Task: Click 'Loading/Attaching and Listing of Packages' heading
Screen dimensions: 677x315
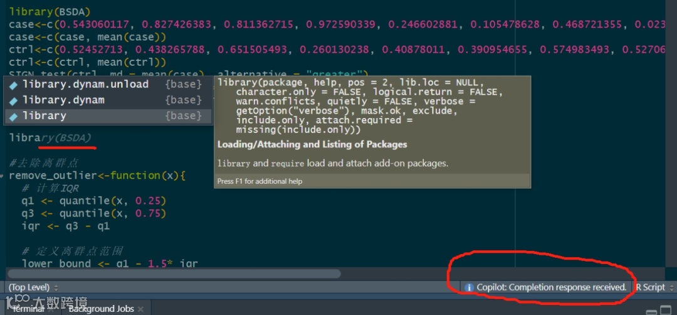Action: (312, 144)
